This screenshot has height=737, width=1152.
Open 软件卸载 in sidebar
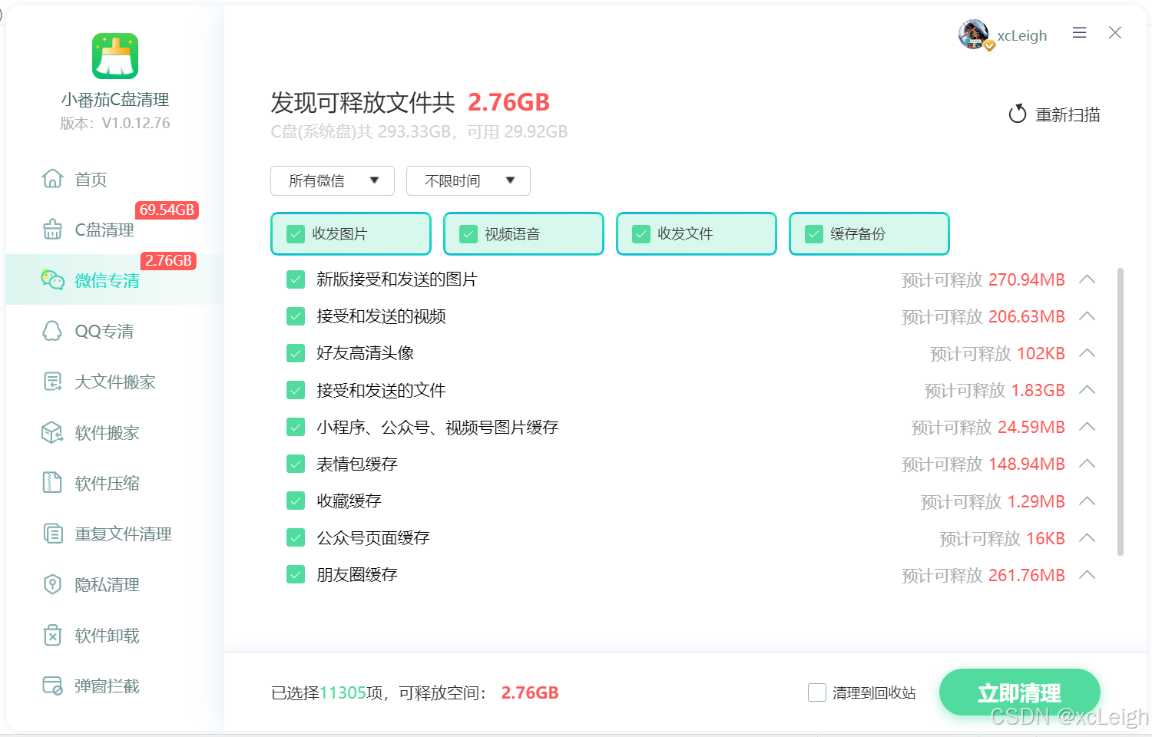(115, 635)
